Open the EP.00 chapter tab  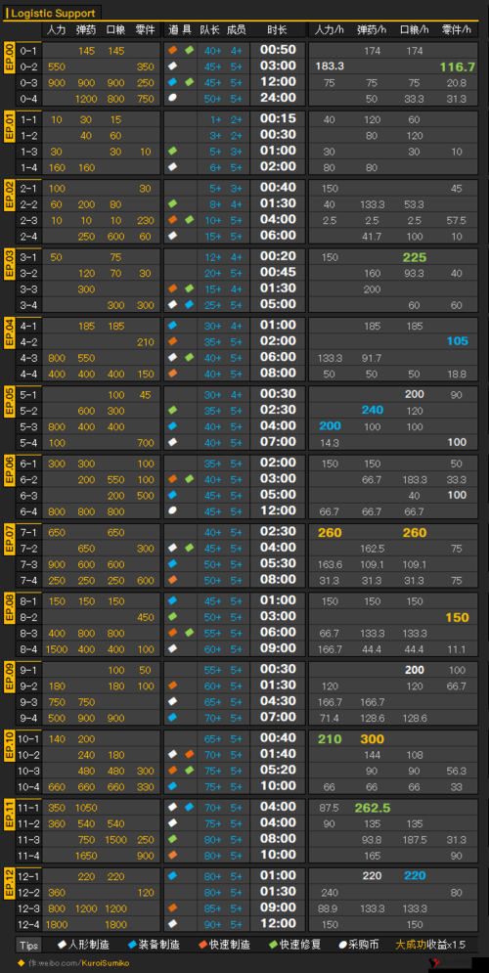coord(10,59)
